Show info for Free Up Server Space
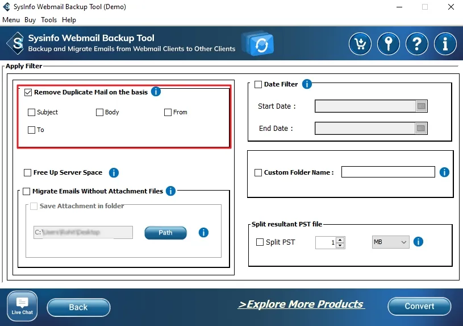 [114, 172]
